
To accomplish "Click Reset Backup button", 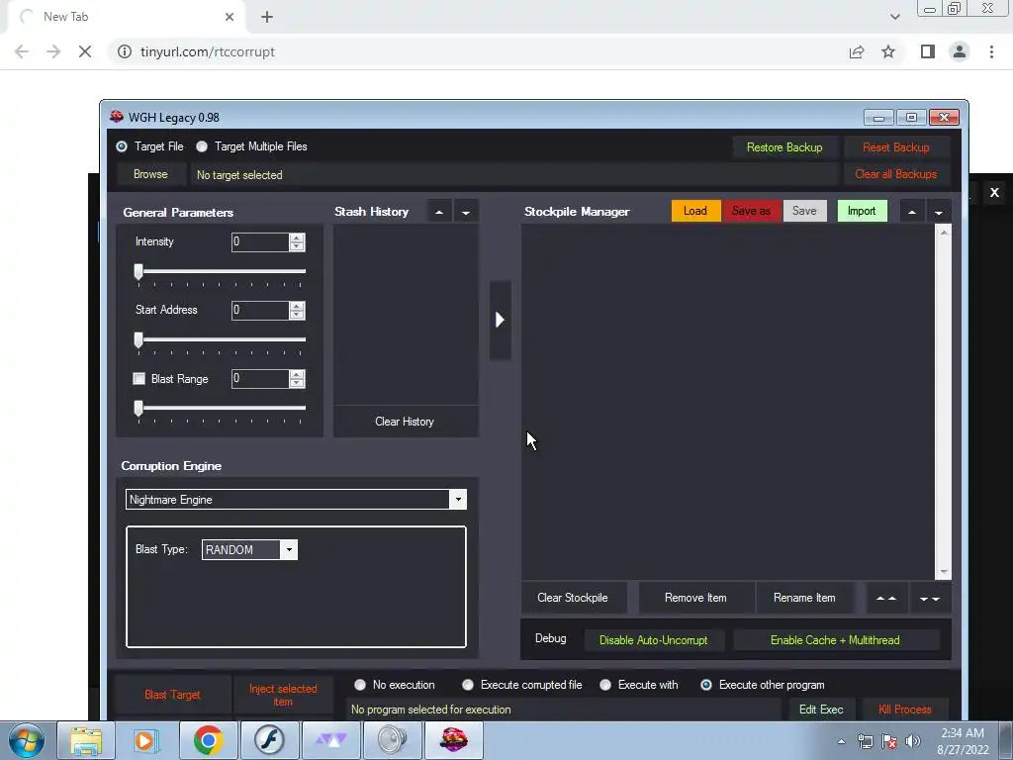I will [x=896, y=147].
